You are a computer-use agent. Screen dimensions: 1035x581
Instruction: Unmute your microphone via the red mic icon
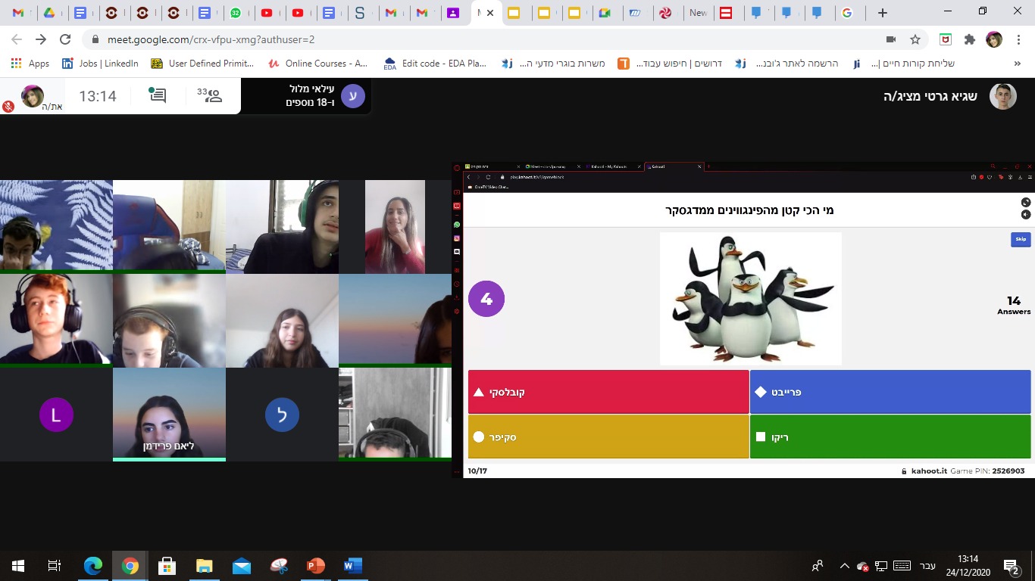point(8,107)
